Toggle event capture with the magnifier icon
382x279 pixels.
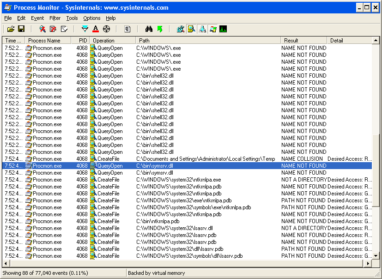pos(42,29)
